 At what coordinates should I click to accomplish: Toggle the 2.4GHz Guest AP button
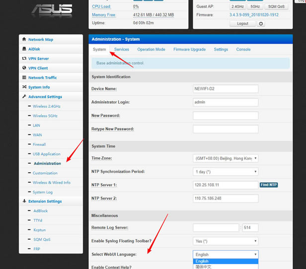tap(237, 7)
